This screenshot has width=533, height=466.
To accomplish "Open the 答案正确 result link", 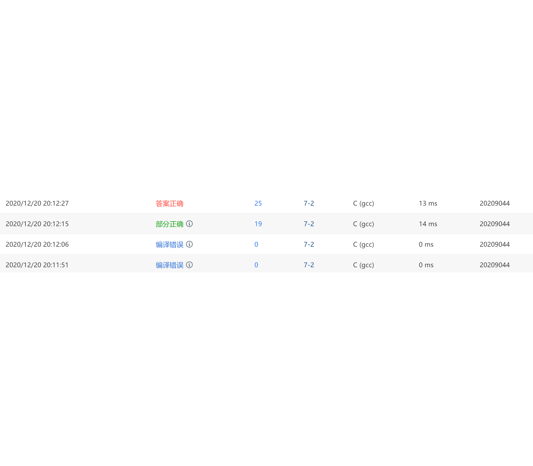I will click(x=169, y=203).
